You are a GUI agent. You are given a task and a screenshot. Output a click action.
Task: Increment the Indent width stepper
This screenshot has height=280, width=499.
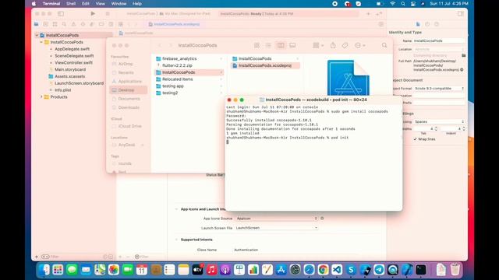pos(464,128)
